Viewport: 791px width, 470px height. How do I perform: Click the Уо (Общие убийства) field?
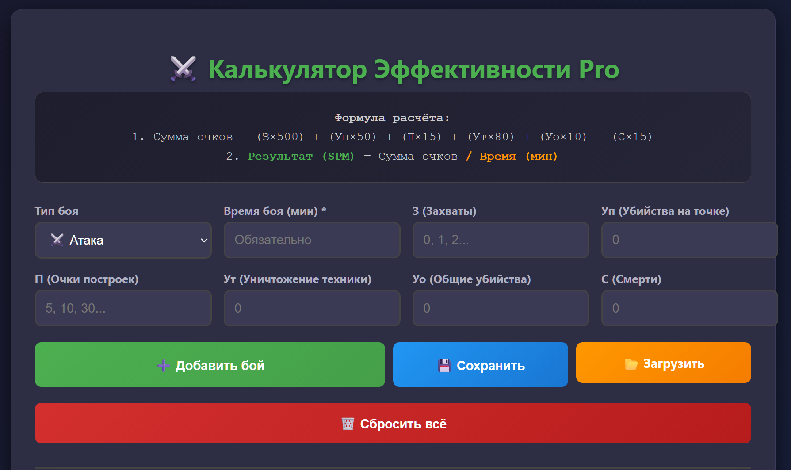click(x=501, y=308)
